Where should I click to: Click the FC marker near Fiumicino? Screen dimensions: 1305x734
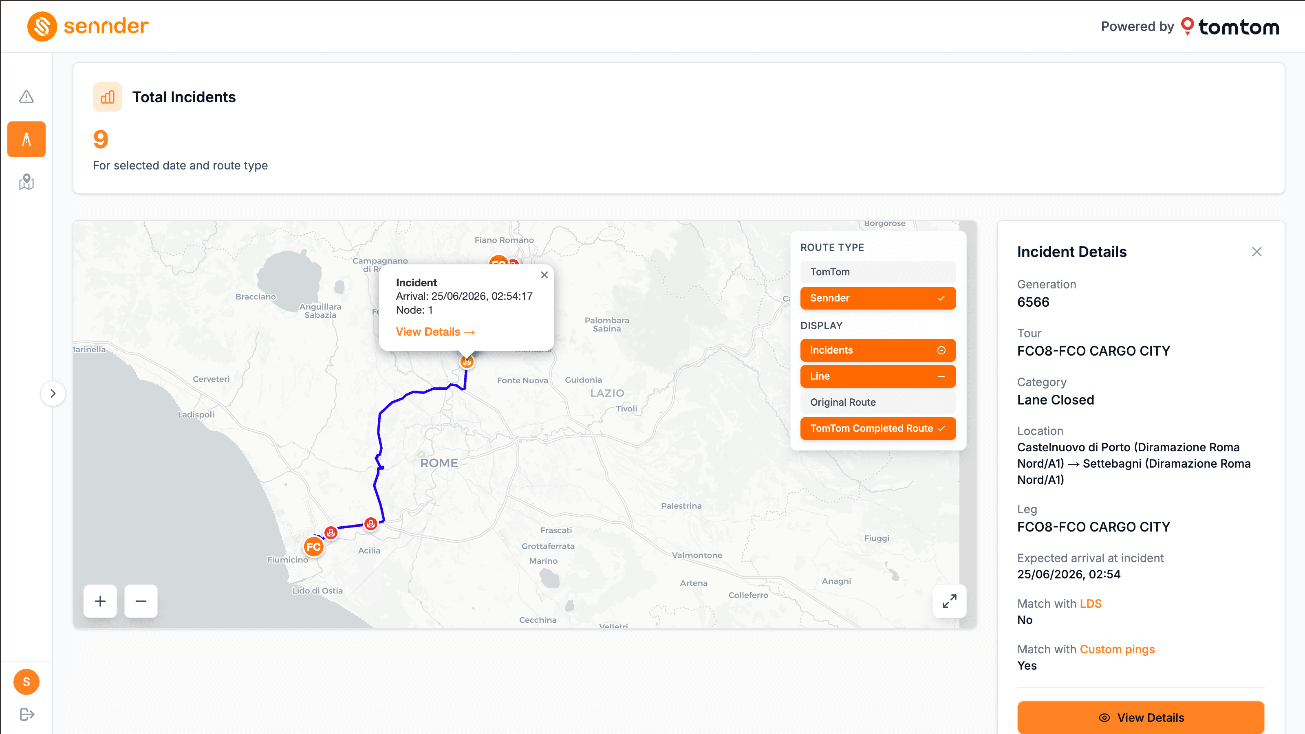[313, 547]
